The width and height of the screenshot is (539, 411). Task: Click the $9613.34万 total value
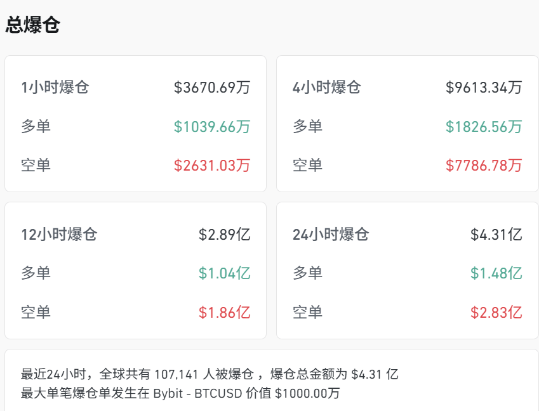[484, 88]
